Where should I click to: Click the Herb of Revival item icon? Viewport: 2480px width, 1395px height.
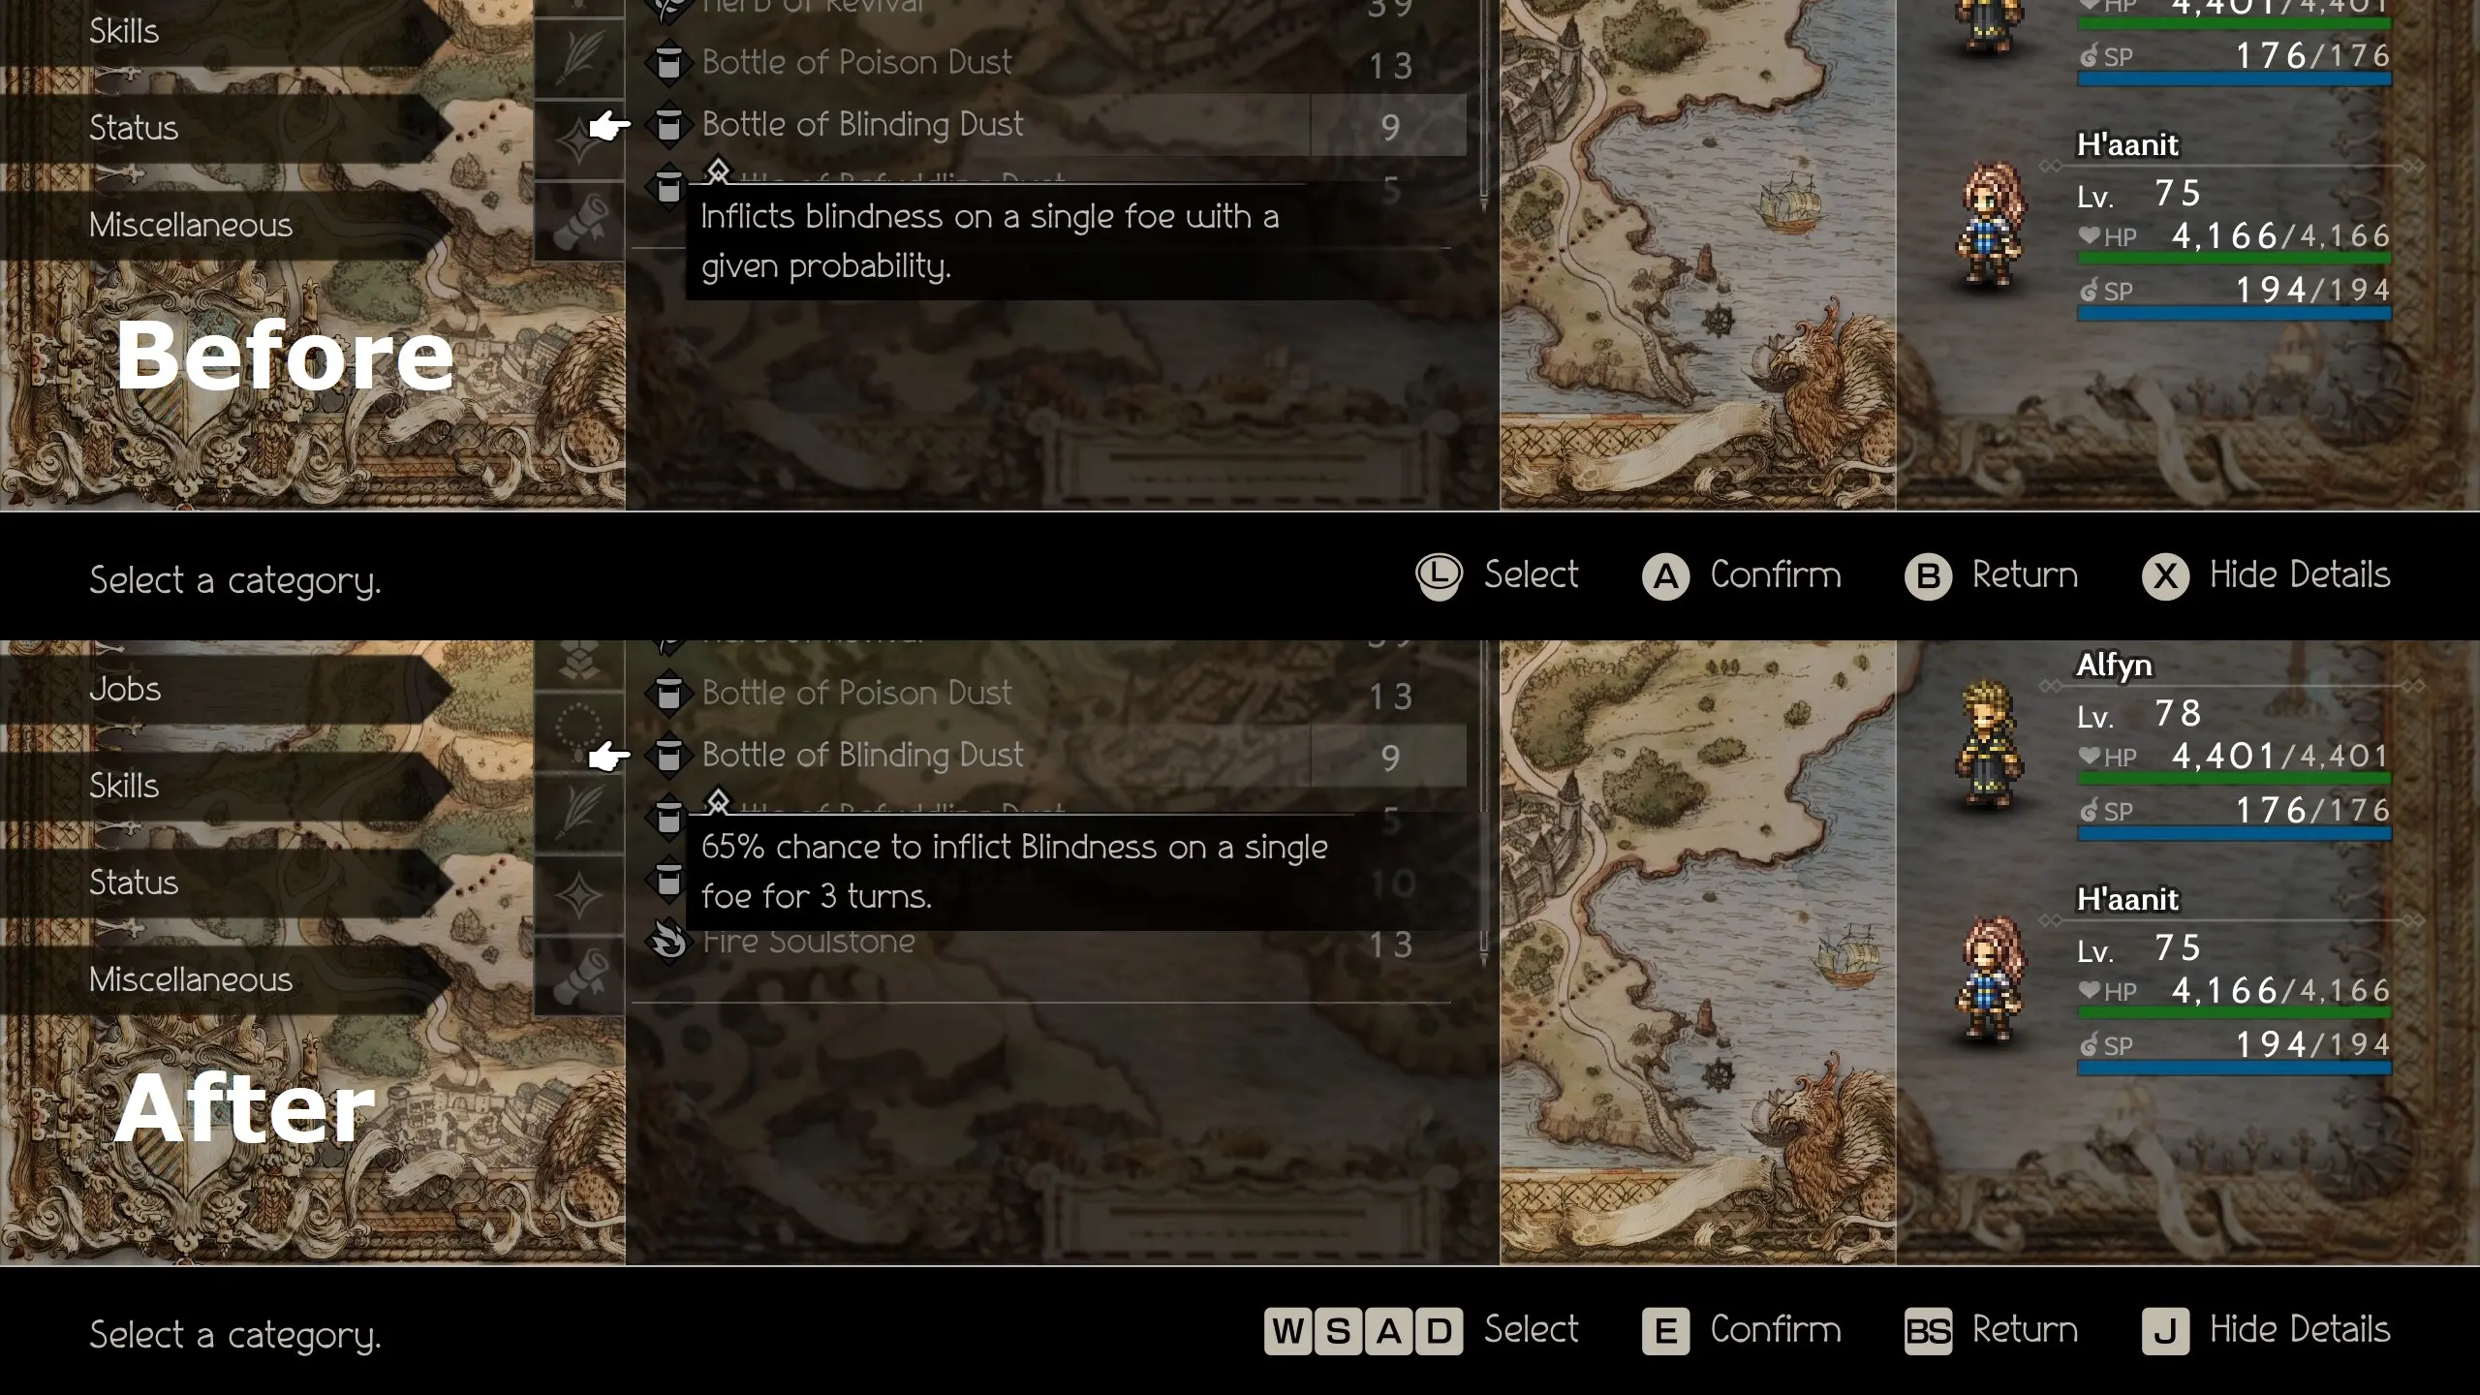pos(667,7)
